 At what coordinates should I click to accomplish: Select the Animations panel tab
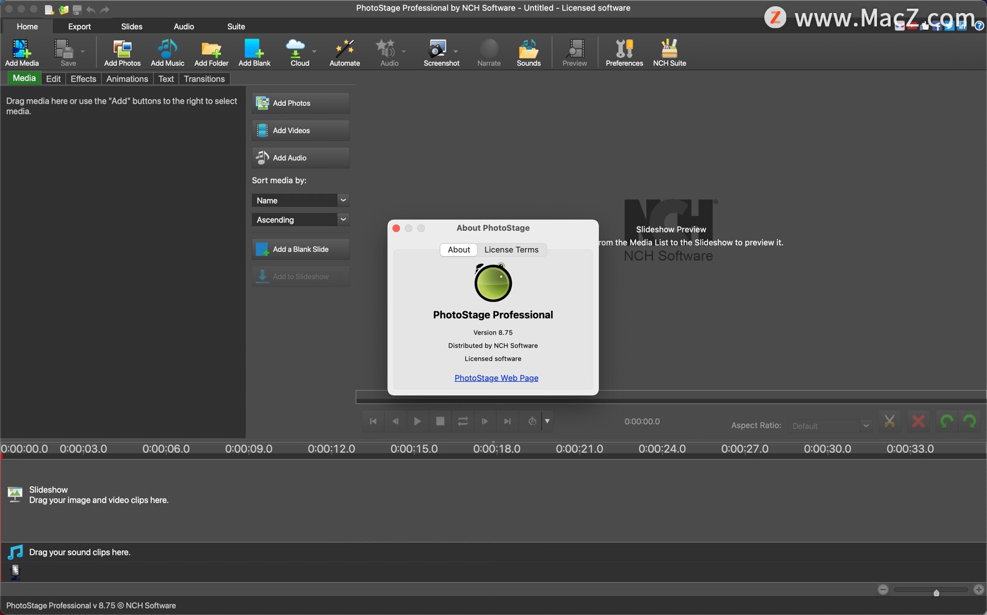(x=127, y=79)
